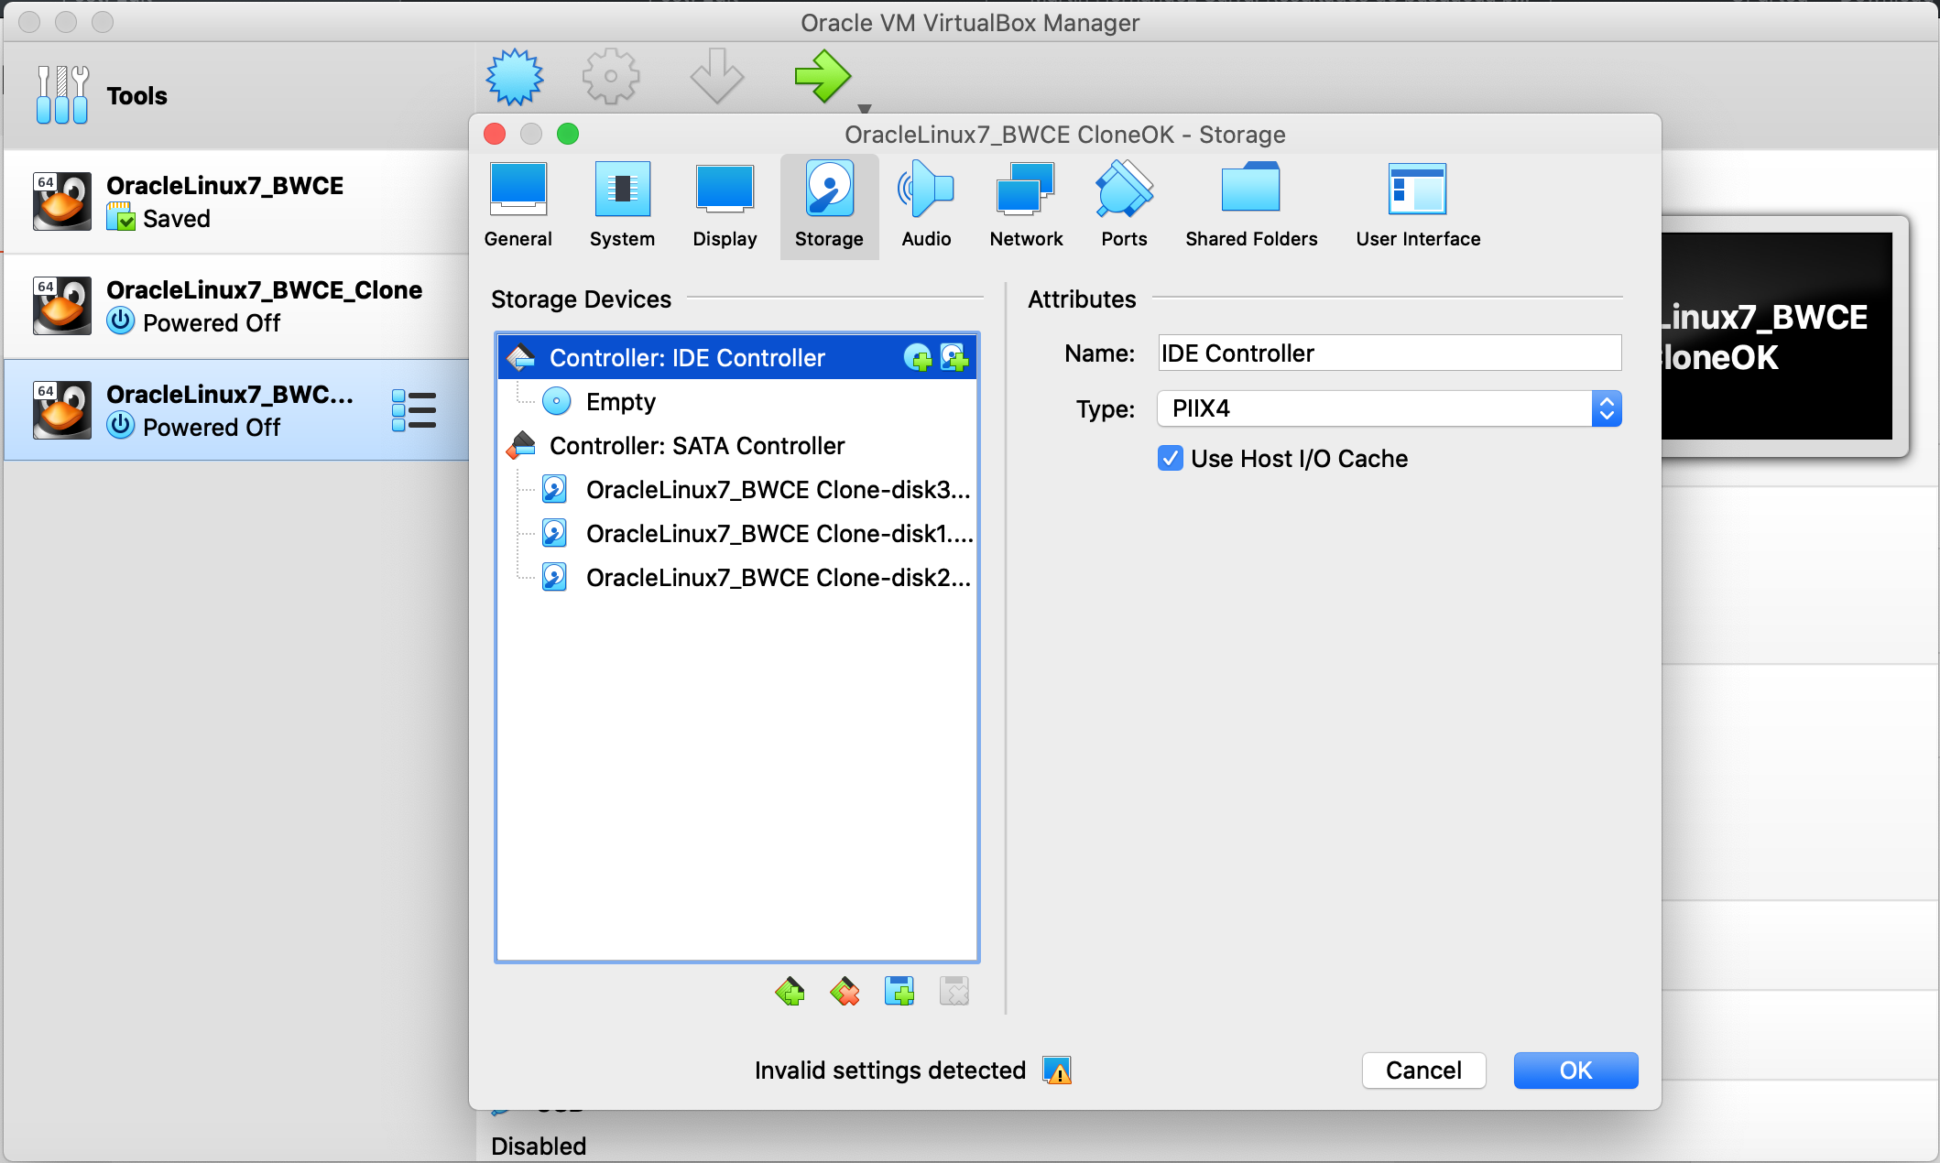Open the Tools section in the sidebar
Screen dimensions: 1940x1163
point(236,95)
